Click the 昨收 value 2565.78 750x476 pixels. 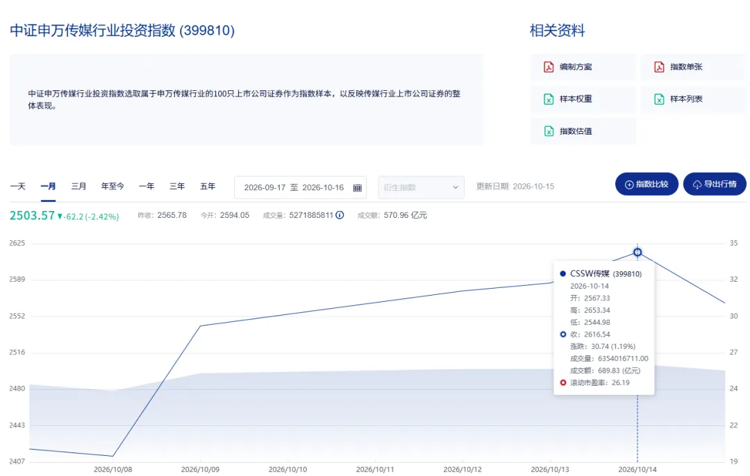pos(172,215)
